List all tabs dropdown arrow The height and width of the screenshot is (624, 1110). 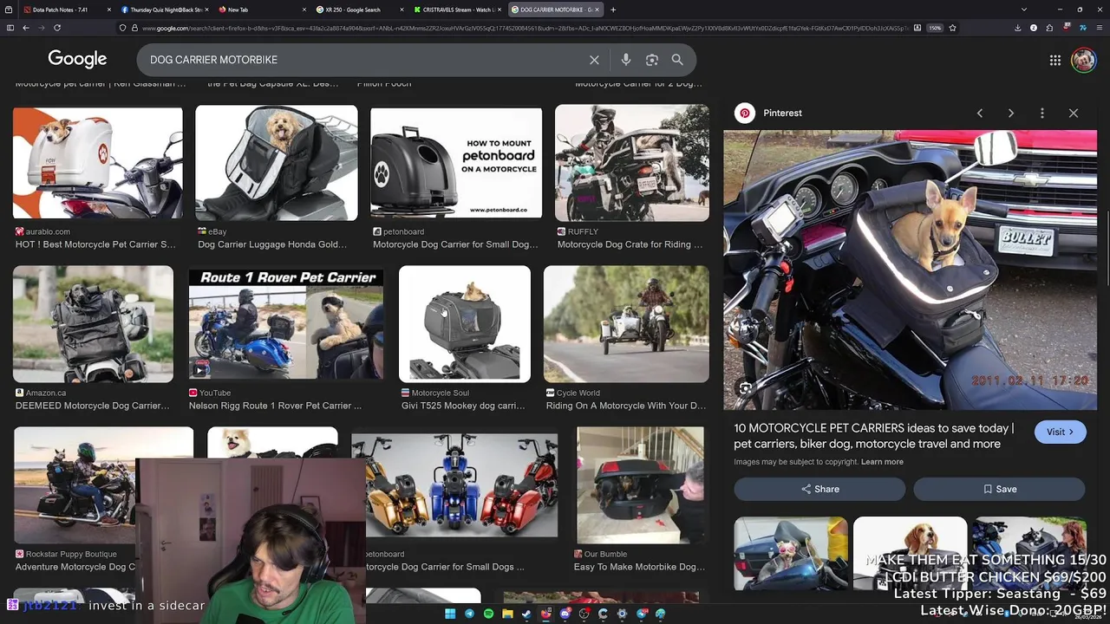pyautogui.click(x=1024, y=10)
